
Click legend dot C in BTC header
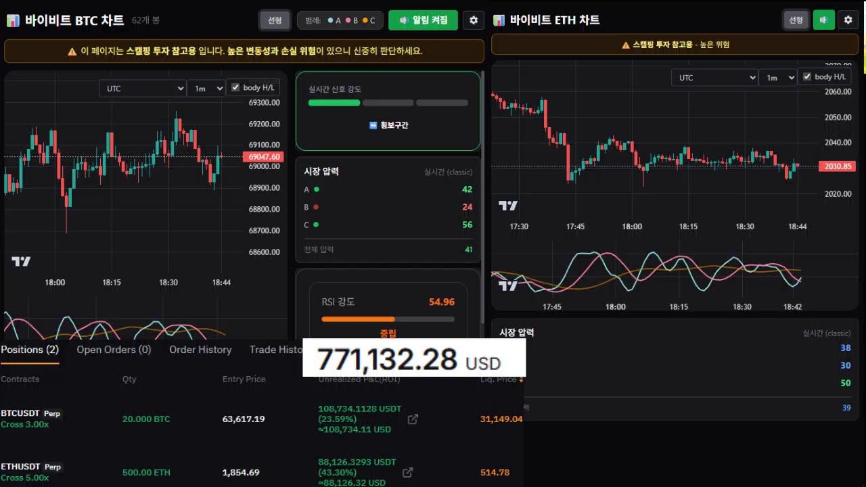coord(365,20)
